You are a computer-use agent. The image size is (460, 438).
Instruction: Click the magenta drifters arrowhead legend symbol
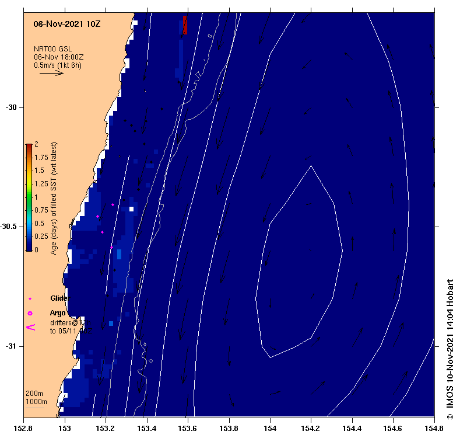coord(31,327)
